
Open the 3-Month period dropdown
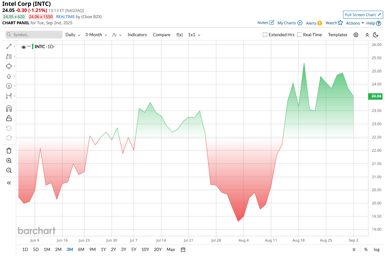tap(96, 35)
